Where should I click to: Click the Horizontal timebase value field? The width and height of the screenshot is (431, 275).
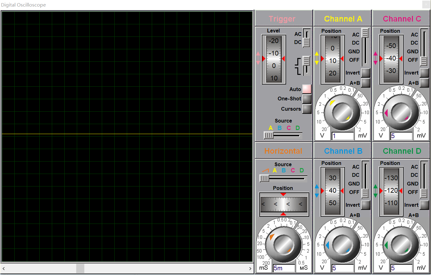284,268
